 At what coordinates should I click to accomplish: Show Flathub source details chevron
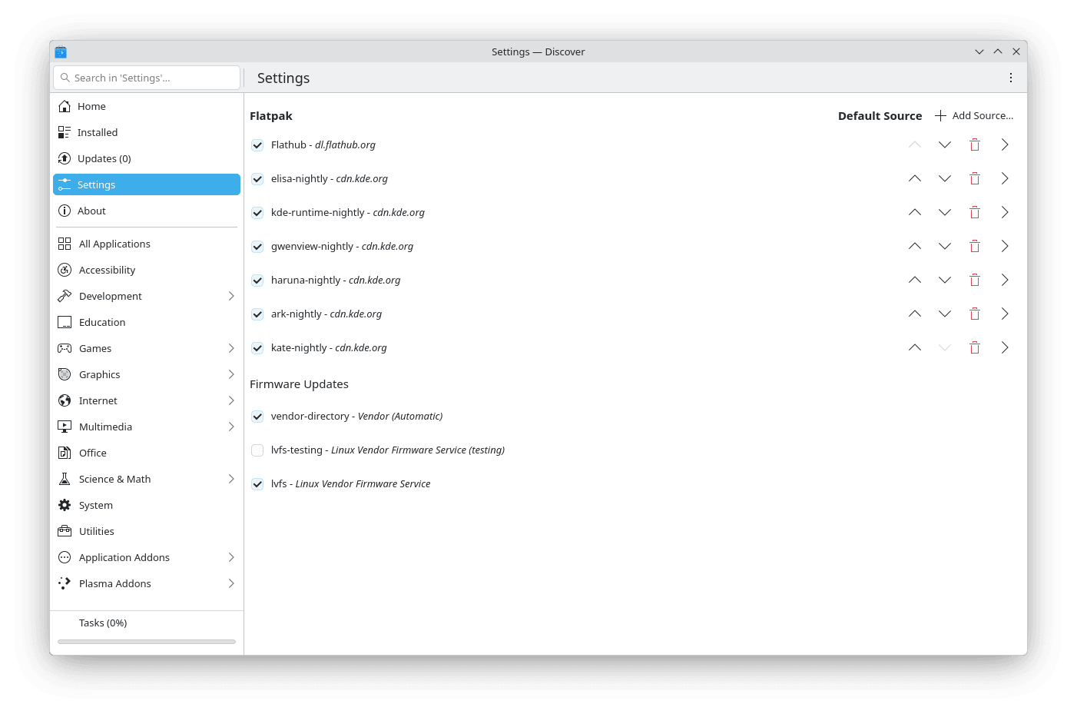[x=1005, y=144]
